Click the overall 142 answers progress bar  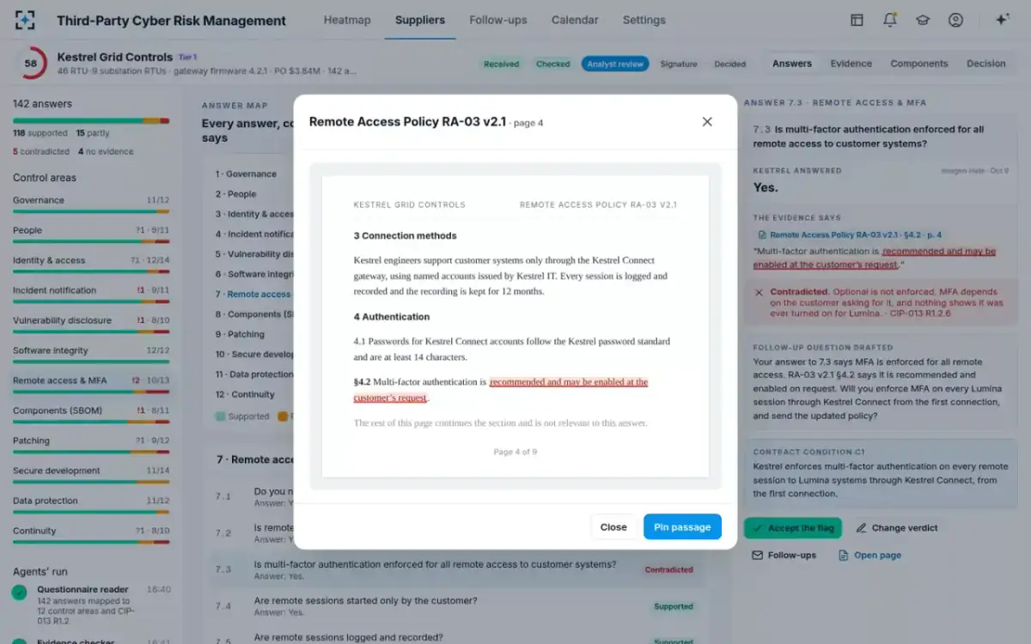91,121
